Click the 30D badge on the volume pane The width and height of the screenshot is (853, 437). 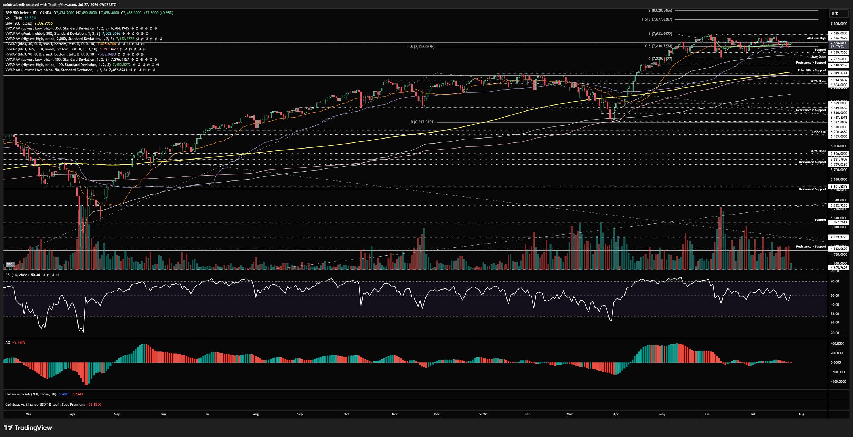tap(11, 264)
